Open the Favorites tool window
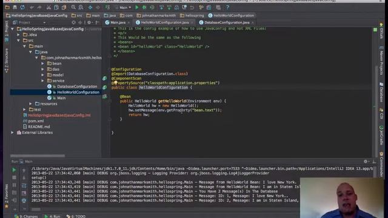This screenshot has width=388, height=218. tap(7, 196)
